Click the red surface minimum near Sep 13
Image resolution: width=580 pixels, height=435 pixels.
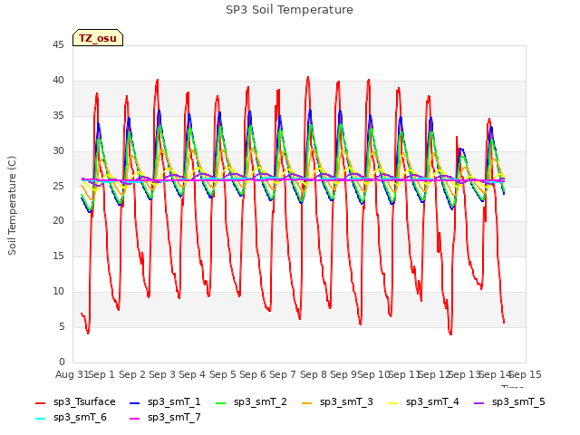tap(450, 334)
